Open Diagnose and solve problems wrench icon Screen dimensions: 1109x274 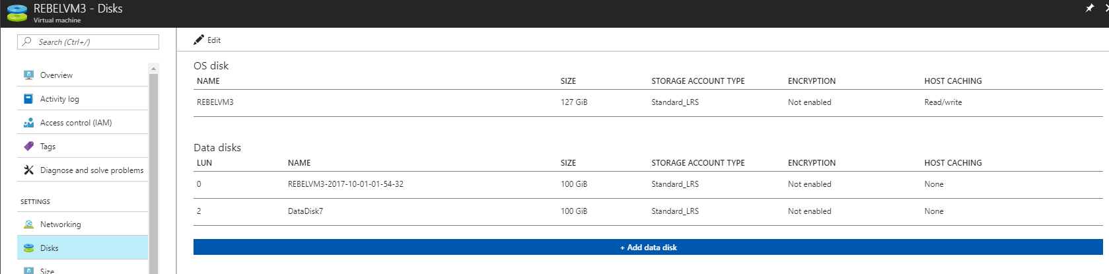pyautogui.click(x=28, y=170)
